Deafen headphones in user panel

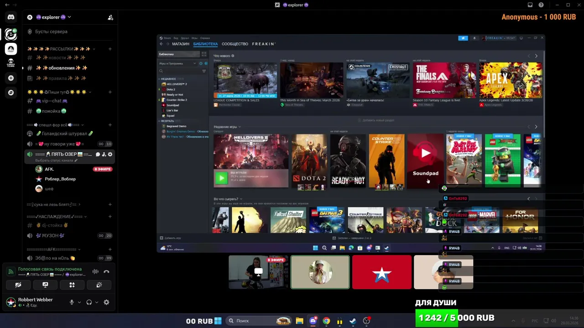[89, 302]
